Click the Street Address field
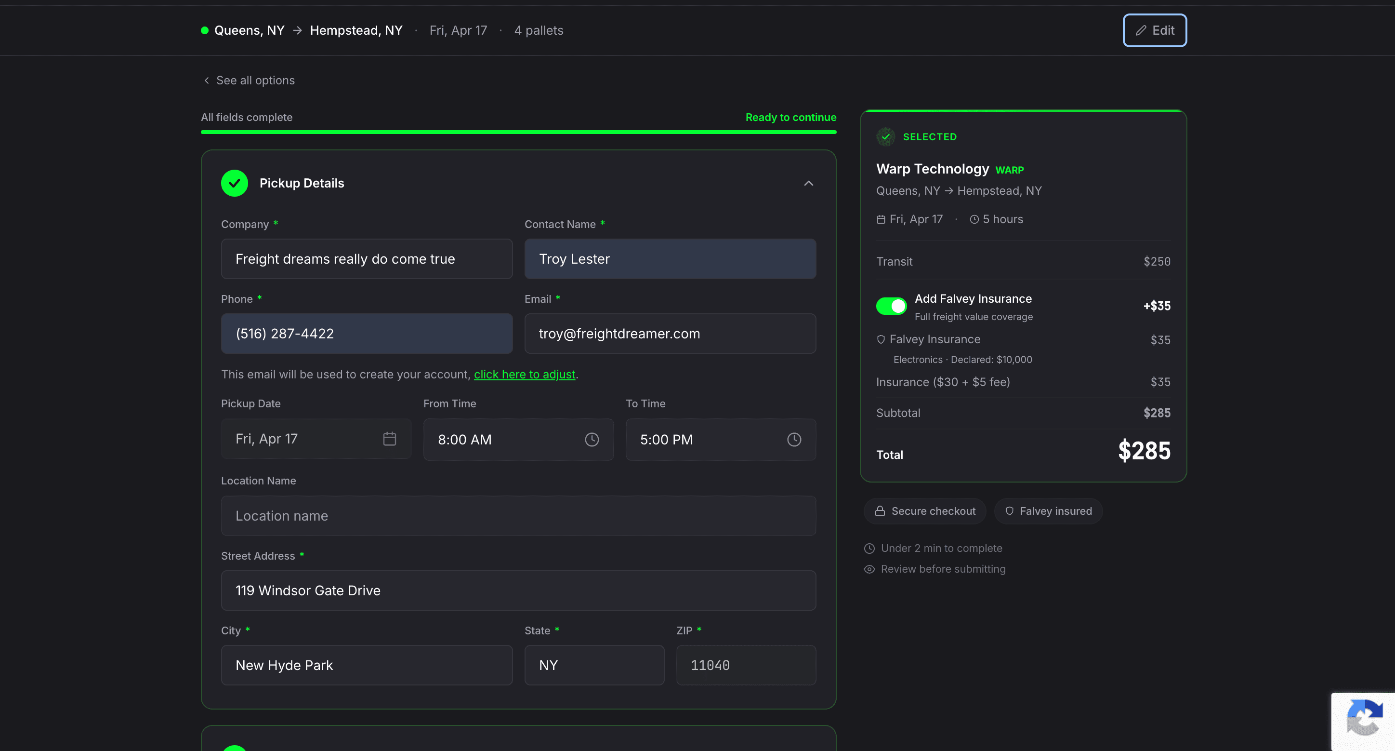The image size is (1395, 751). pos(518,590)
